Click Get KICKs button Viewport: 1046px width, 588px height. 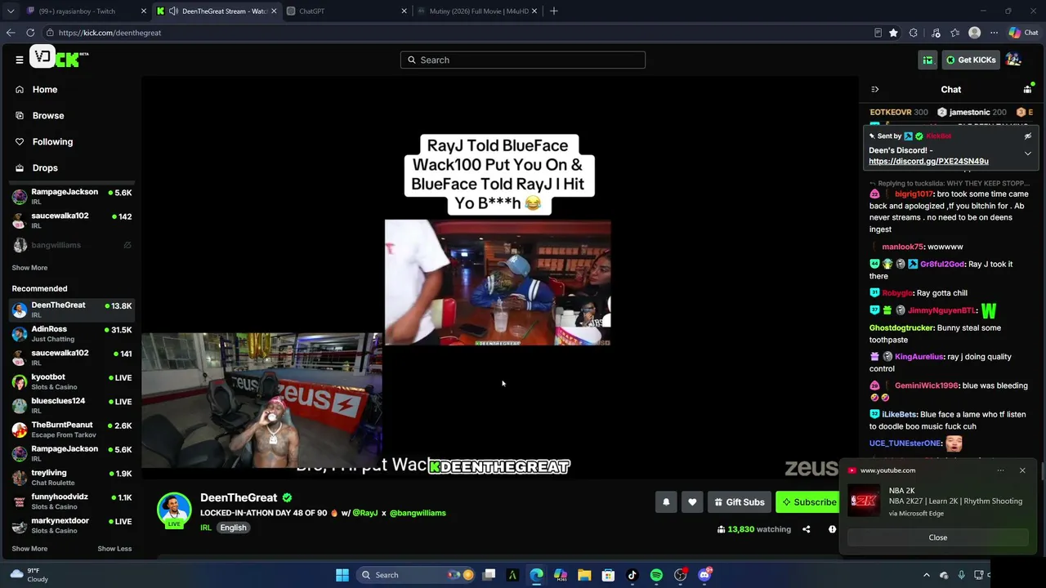coord(970,60)
